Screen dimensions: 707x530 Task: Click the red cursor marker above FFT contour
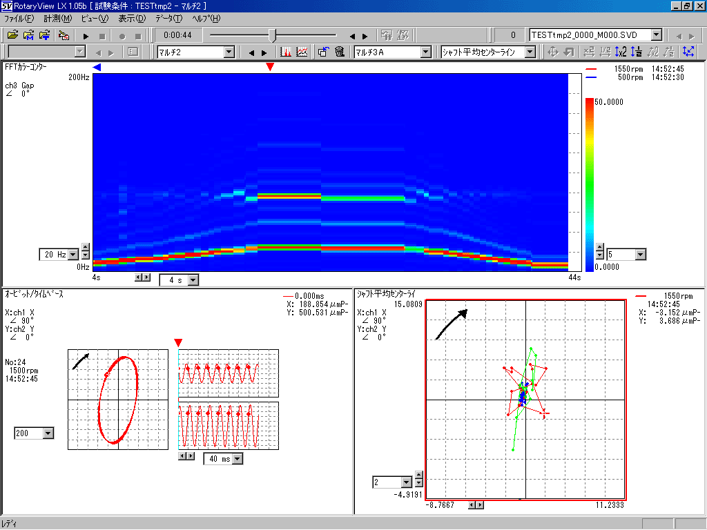pyautogui.click(x=270, y=67)
